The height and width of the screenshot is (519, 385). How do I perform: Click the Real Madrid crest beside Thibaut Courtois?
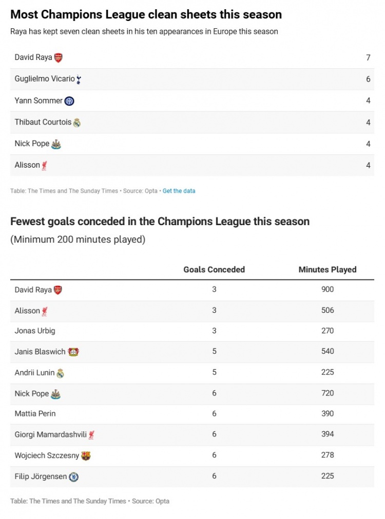(x=77, y=123)
